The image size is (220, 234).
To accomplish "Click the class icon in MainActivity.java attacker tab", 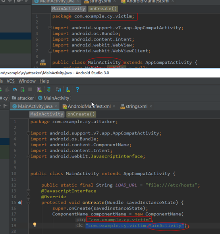I will [15, 106].
